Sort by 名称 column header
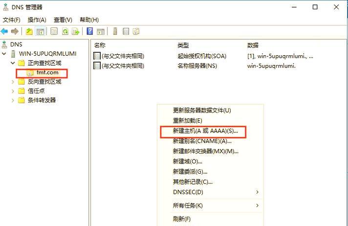Screen dimensions: 348x226 (x=100, y=45)
